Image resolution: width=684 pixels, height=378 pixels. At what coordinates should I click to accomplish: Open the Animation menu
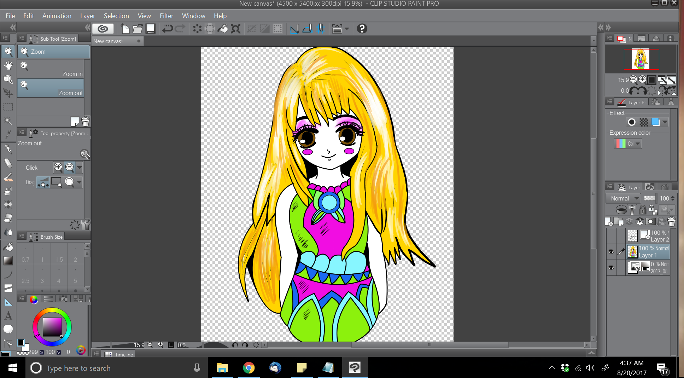57,16
